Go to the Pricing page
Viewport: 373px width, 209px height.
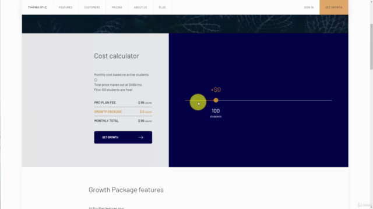pyautogui.click(x=117, y=8)
